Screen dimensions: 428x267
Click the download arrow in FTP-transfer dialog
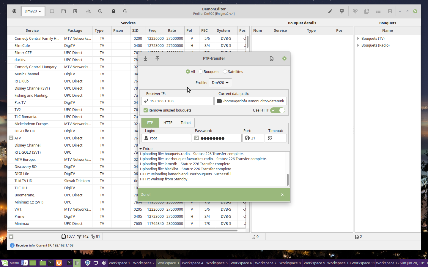point(145,58)
